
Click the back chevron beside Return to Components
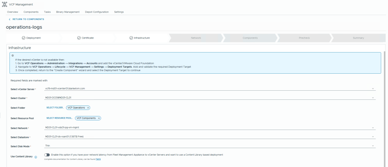click(9, 19)
